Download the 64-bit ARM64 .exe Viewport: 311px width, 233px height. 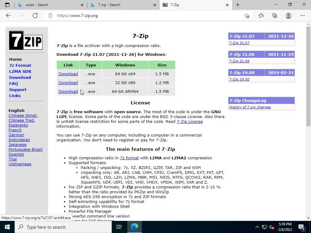(68, 91)
